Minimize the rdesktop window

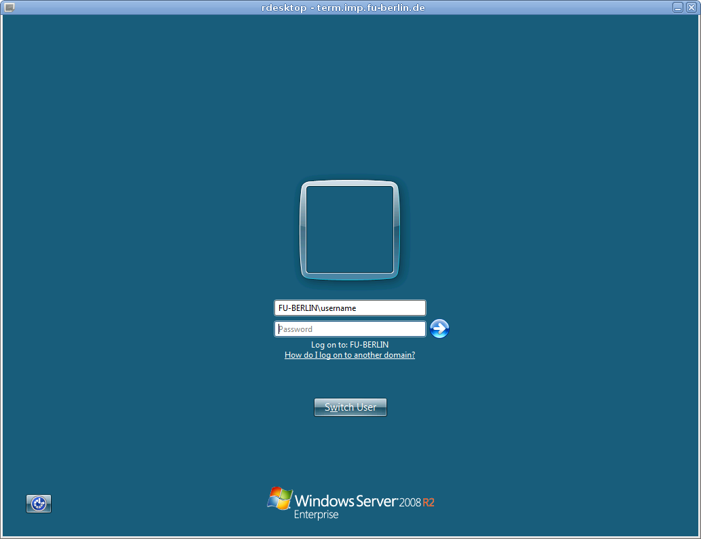pos(678,7)
